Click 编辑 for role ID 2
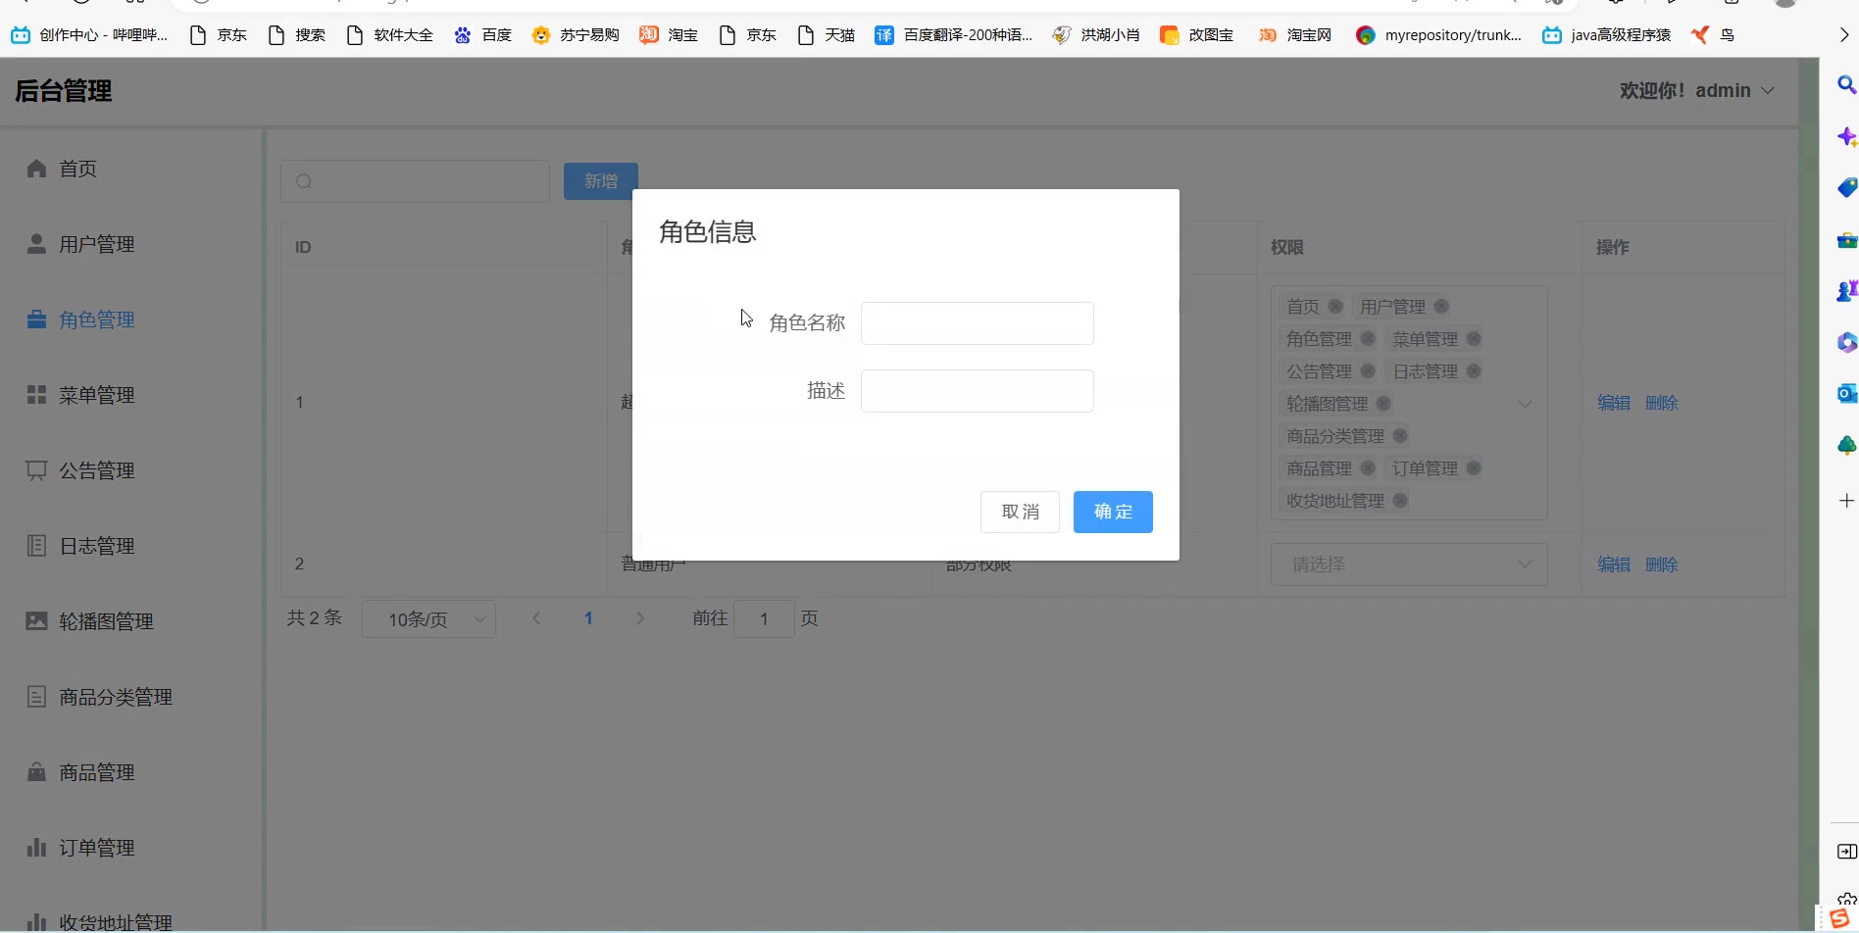This screenshot has width=1859, height=933. click(x=1614, y=565)
